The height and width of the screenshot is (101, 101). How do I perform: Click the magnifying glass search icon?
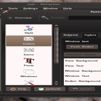tap(45, 18)
